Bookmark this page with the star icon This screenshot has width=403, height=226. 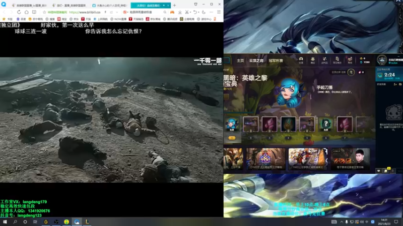click(44, 12)
